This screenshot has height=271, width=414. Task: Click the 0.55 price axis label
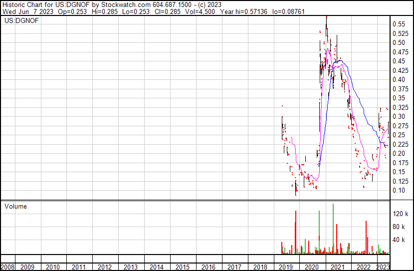(x=398, y=24)
